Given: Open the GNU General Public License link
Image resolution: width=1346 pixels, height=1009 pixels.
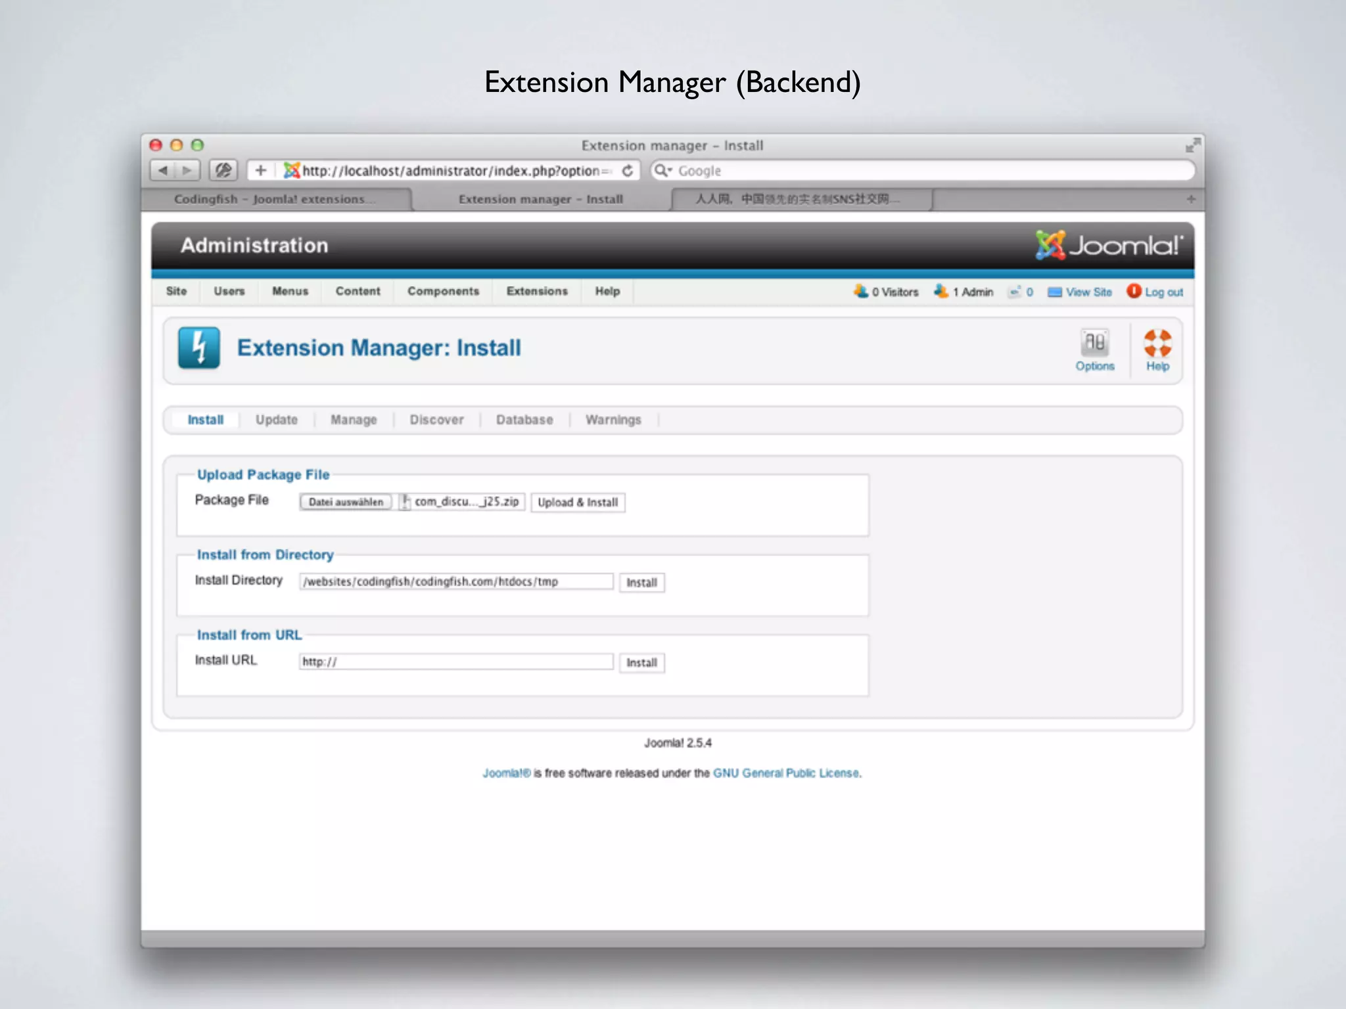Looking at the screenshot, I should coord(786,773).
